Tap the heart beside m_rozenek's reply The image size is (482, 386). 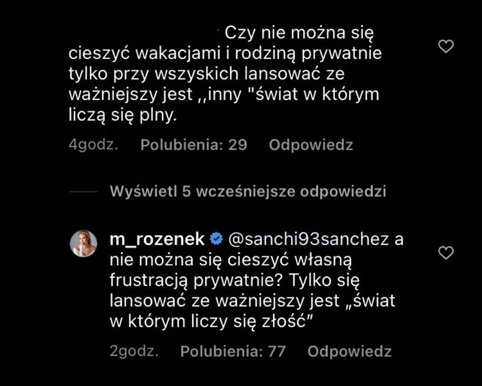(x=445, y=253)
